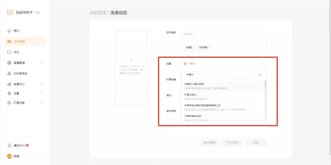Insert an @视频号 mention

203,48
